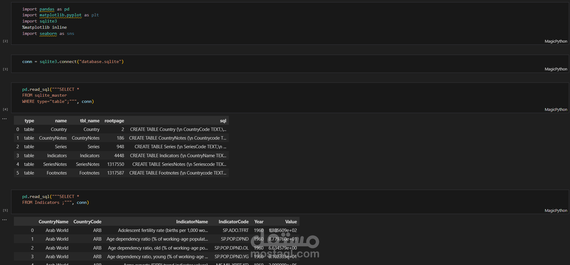Select the CountryCode column header
Image resolution: width=570 pixels, height=265 pixels.
click(x=87, y=222)
